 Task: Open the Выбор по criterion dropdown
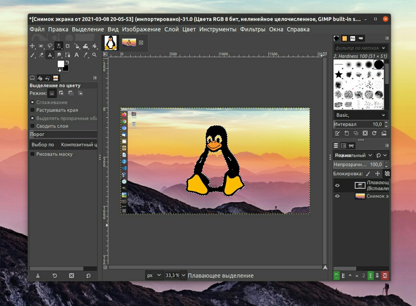[x=63, y=145]
